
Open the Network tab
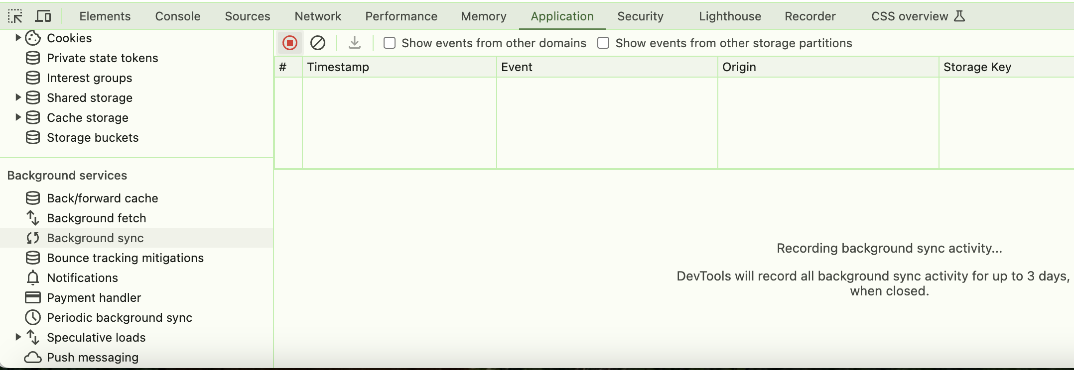click(318, 16)
